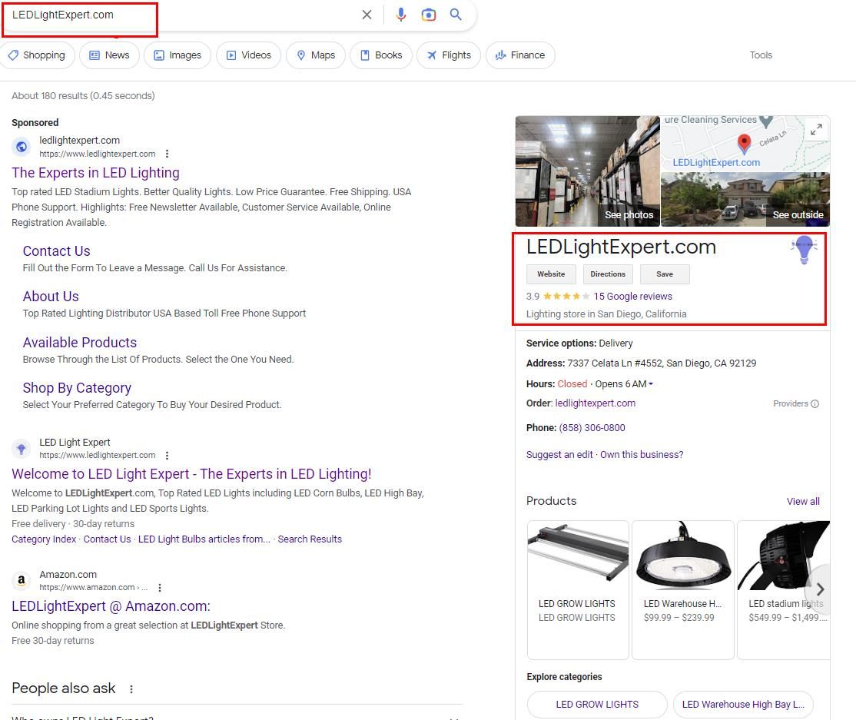Open three-dot menu for Amazon.com result
This screenshot has width=856, height=720.
(160, 588)
